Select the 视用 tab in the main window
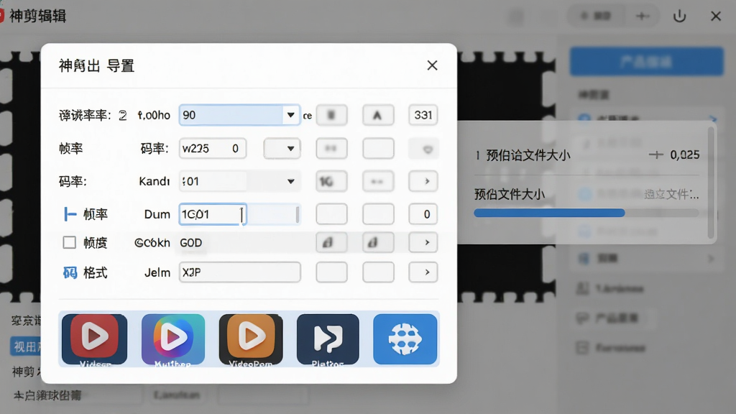Image resolution: width=736 pixels, height=414 pixels. point(25,346)
